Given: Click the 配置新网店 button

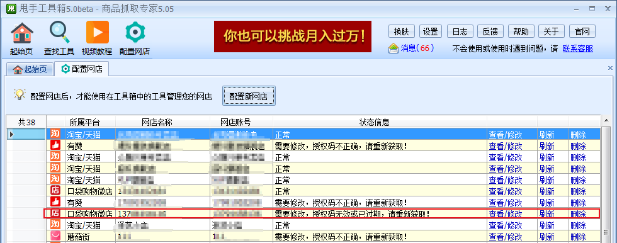Looking at the screenshot, I should click(249, 96).
